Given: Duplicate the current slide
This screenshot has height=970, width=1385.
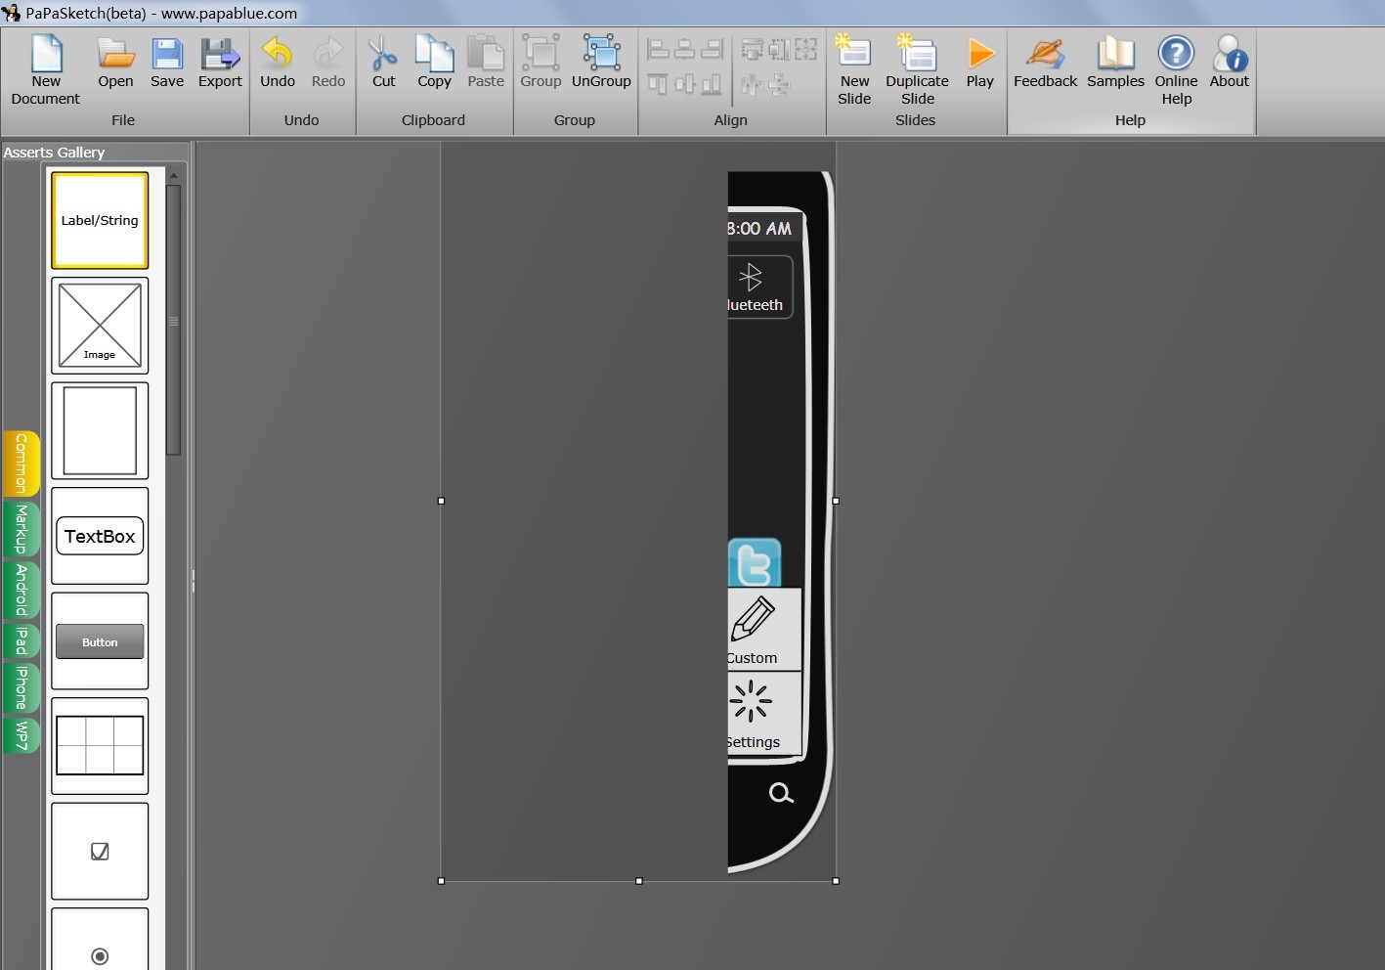Looking at the screenshot, I should click(x=917, y=70).
